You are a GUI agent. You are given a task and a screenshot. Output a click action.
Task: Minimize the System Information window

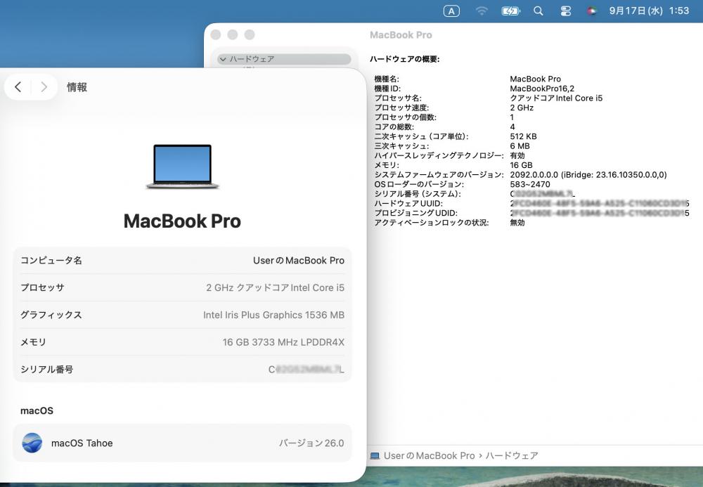pyautogui.click(x=233, y=34)
